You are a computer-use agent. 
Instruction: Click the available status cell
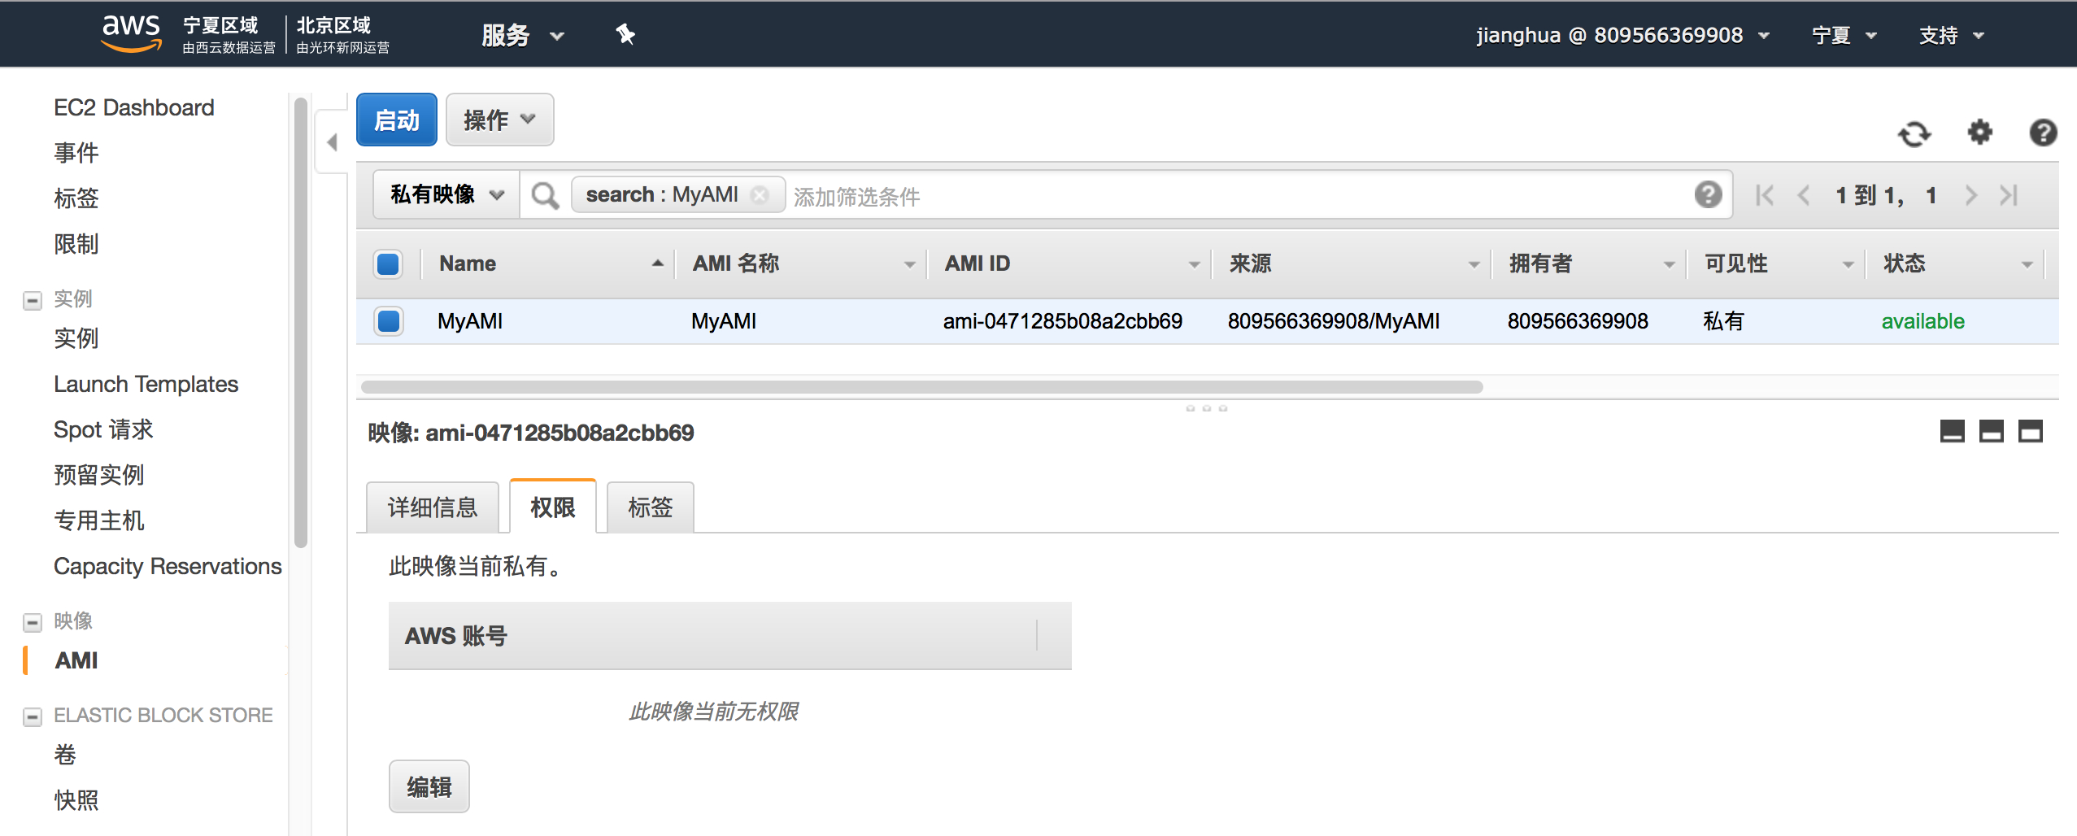1922,321
